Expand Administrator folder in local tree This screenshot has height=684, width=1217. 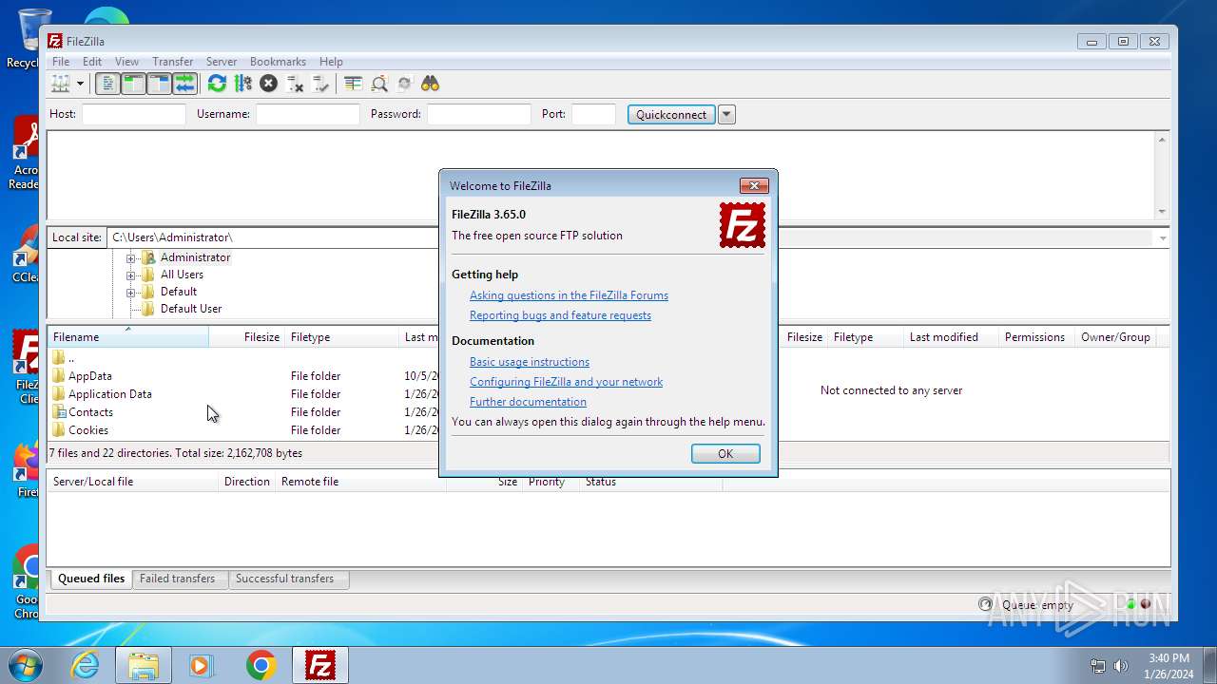point(131,257)
